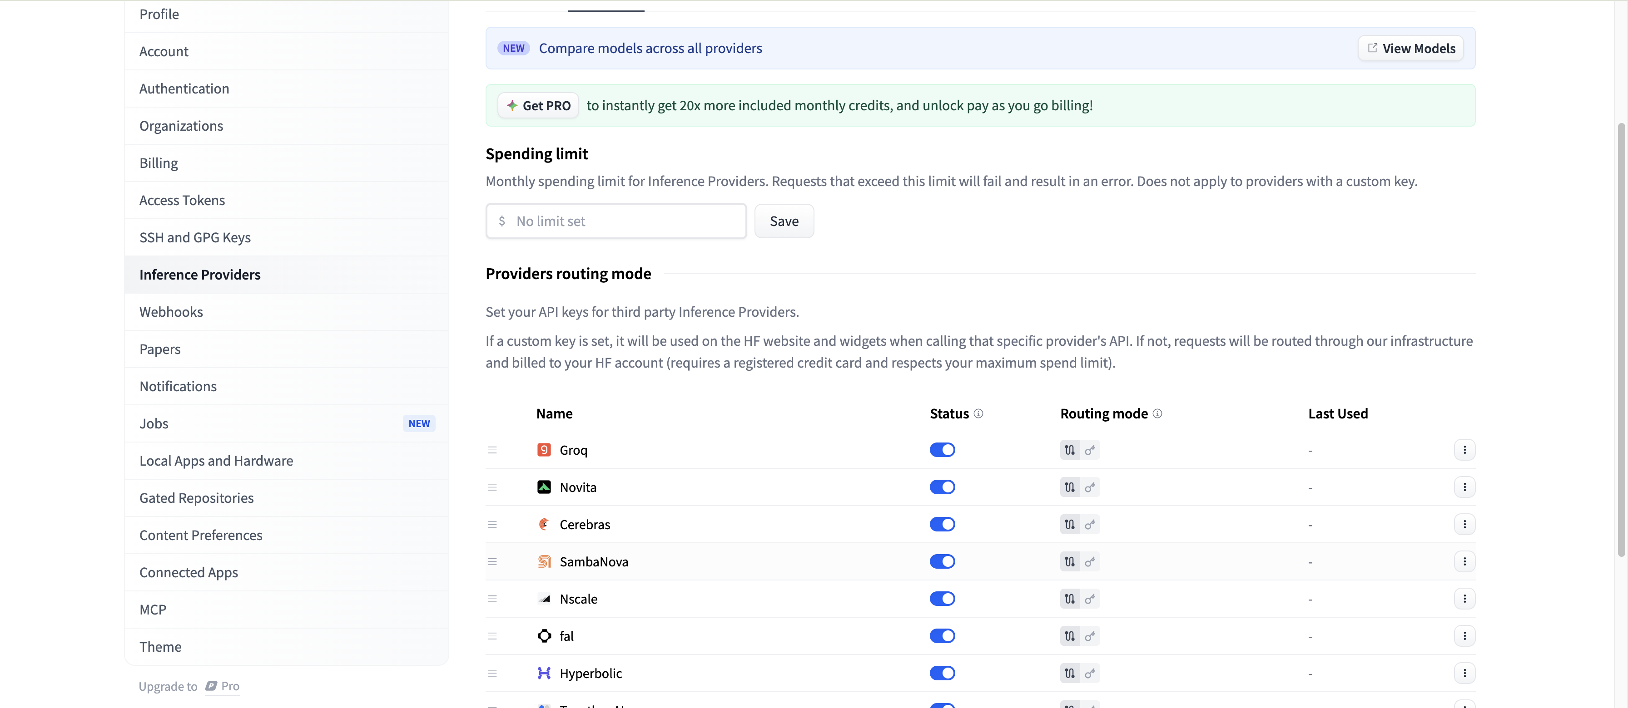This screenshot has height=708, width=1628.
Task: Open the three-dot options menu for Cerebras
Action: (x=1465, y=524)
